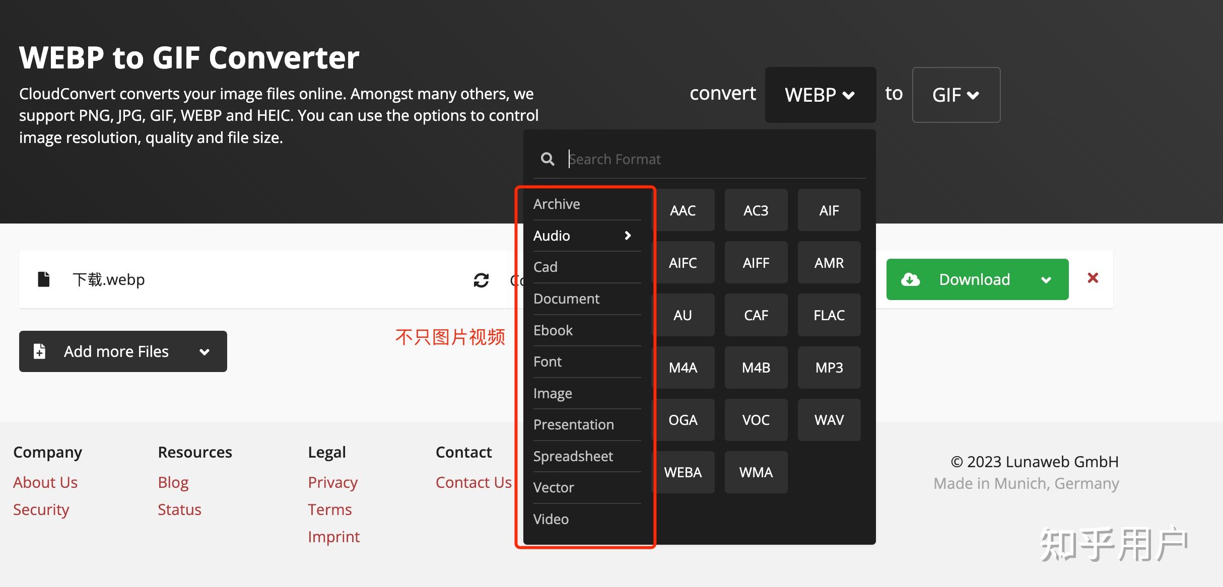Choose MP3 as the output format
Image resolution: width=1223 pixels, height=587 pixels.
coord(829,368)
